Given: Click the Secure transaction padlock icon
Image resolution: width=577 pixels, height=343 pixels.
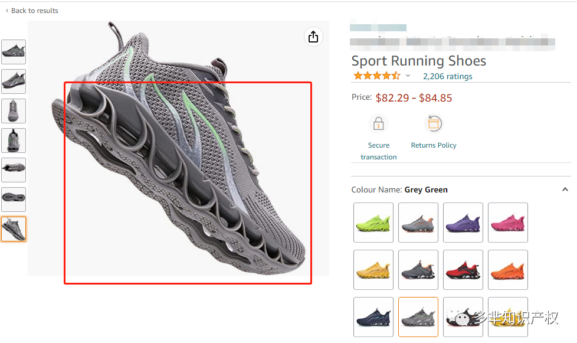Looking at the screenshot, I should point(378,123).
